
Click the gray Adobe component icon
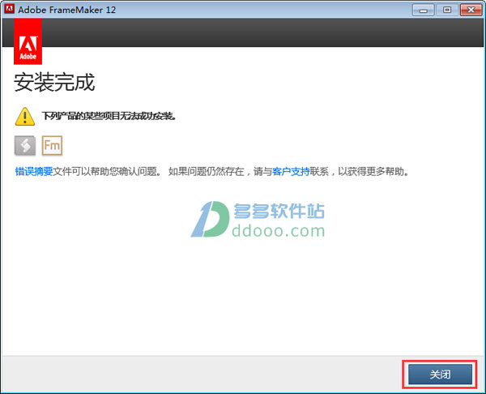click(x=25, y=145)
